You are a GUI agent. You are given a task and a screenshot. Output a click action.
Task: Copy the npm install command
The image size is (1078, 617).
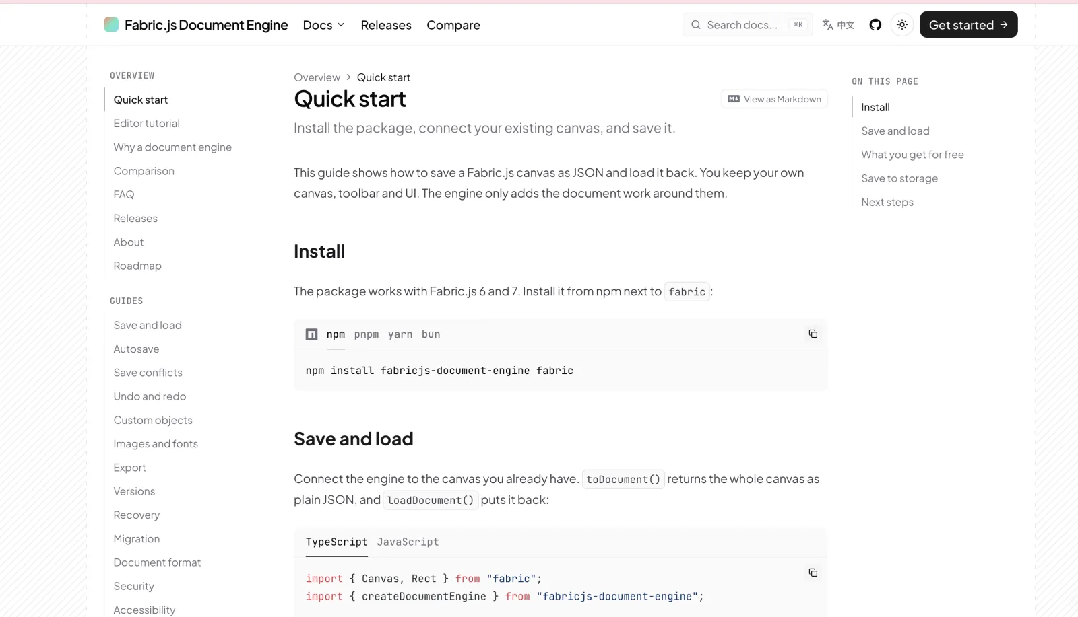point(813,334)
